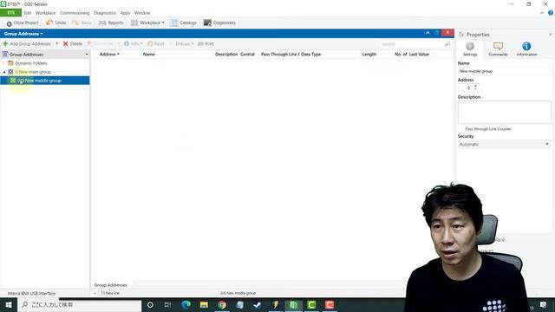Click Interra KNX USB Interface status entry
This screenshot has width=555, height=312.
[31, 293]
